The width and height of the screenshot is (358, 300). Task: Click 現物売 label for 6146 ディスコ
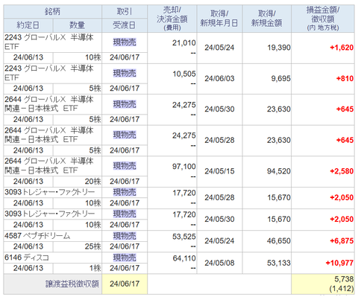pos(125,258)
